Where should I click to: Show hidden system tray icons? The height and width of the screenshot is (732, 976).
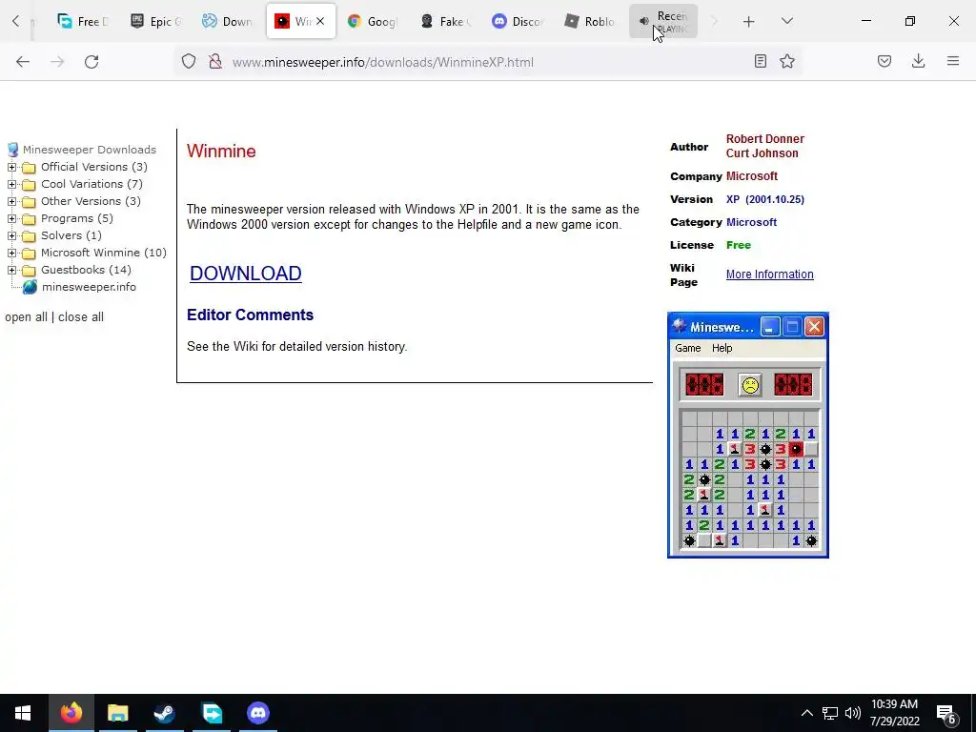tap(806, 713)
